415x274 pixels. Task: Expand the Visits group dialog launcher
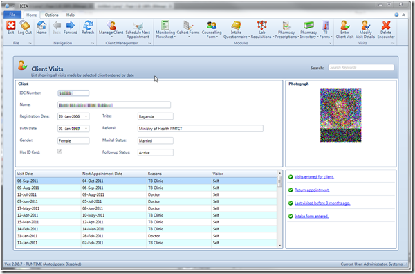[393, 43]
